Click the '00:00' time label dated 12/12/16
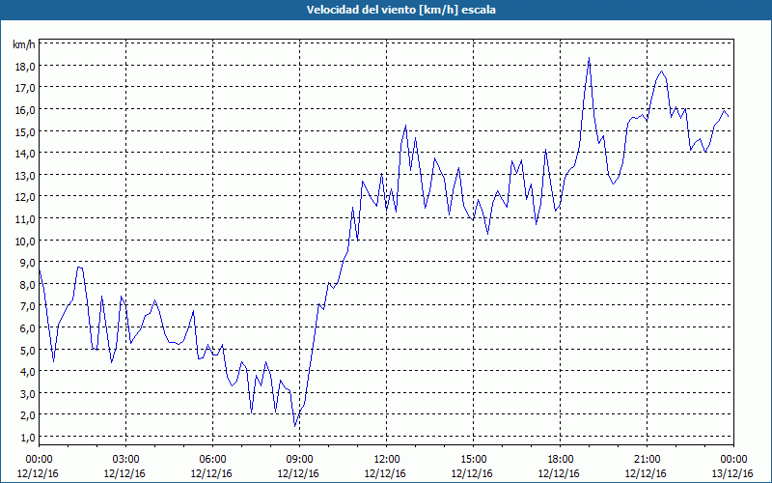Screen dimensions: 772x483 [x=39, y=459]
